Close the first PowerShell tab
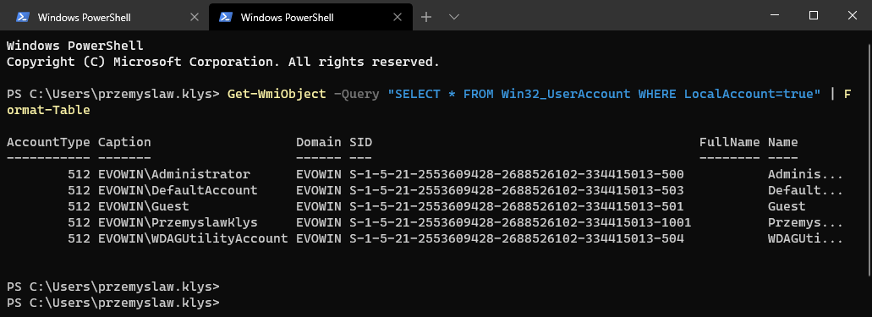Screen dimensions: 872x317 click(x=194, y=17)
